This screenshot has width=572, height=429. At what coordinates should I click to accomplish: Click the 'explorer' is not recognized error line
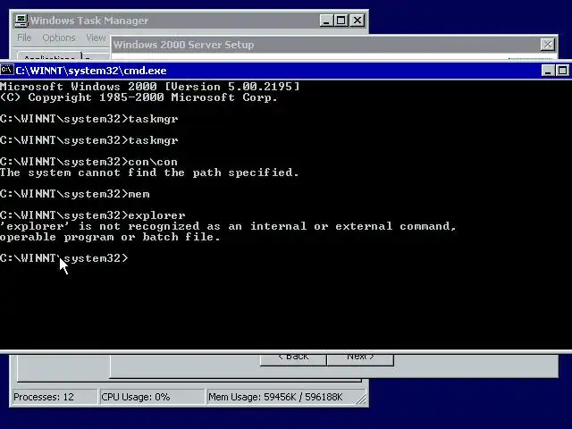click(228, 226)
